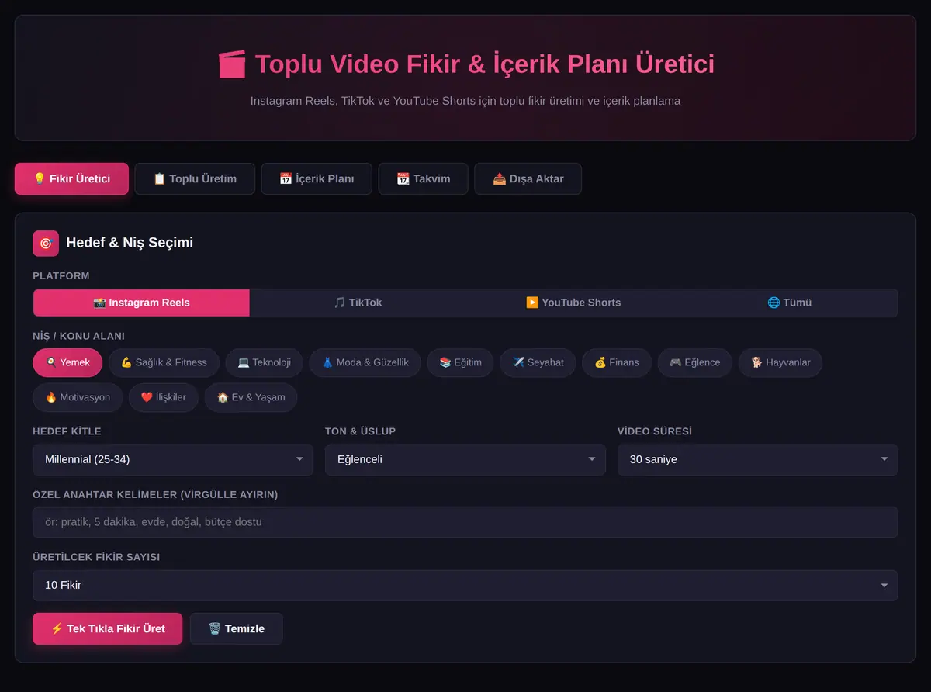
Task: Click the subtitle about Instagram Reels, TikTok
Action: [x=465, y=101]
